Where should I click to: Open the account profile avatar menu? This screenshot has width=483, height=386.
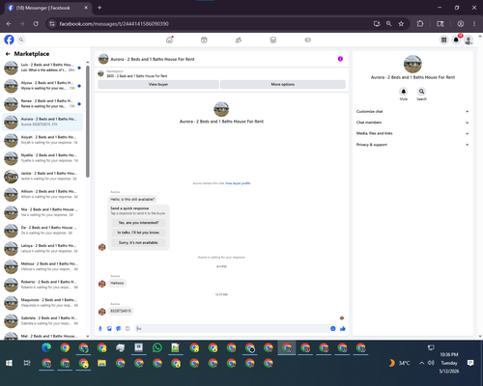(x=469, y=40)
